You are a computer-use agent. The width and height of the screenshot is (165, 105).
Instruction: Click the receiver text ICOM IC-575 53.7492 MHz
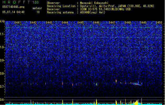pos(105,9)
